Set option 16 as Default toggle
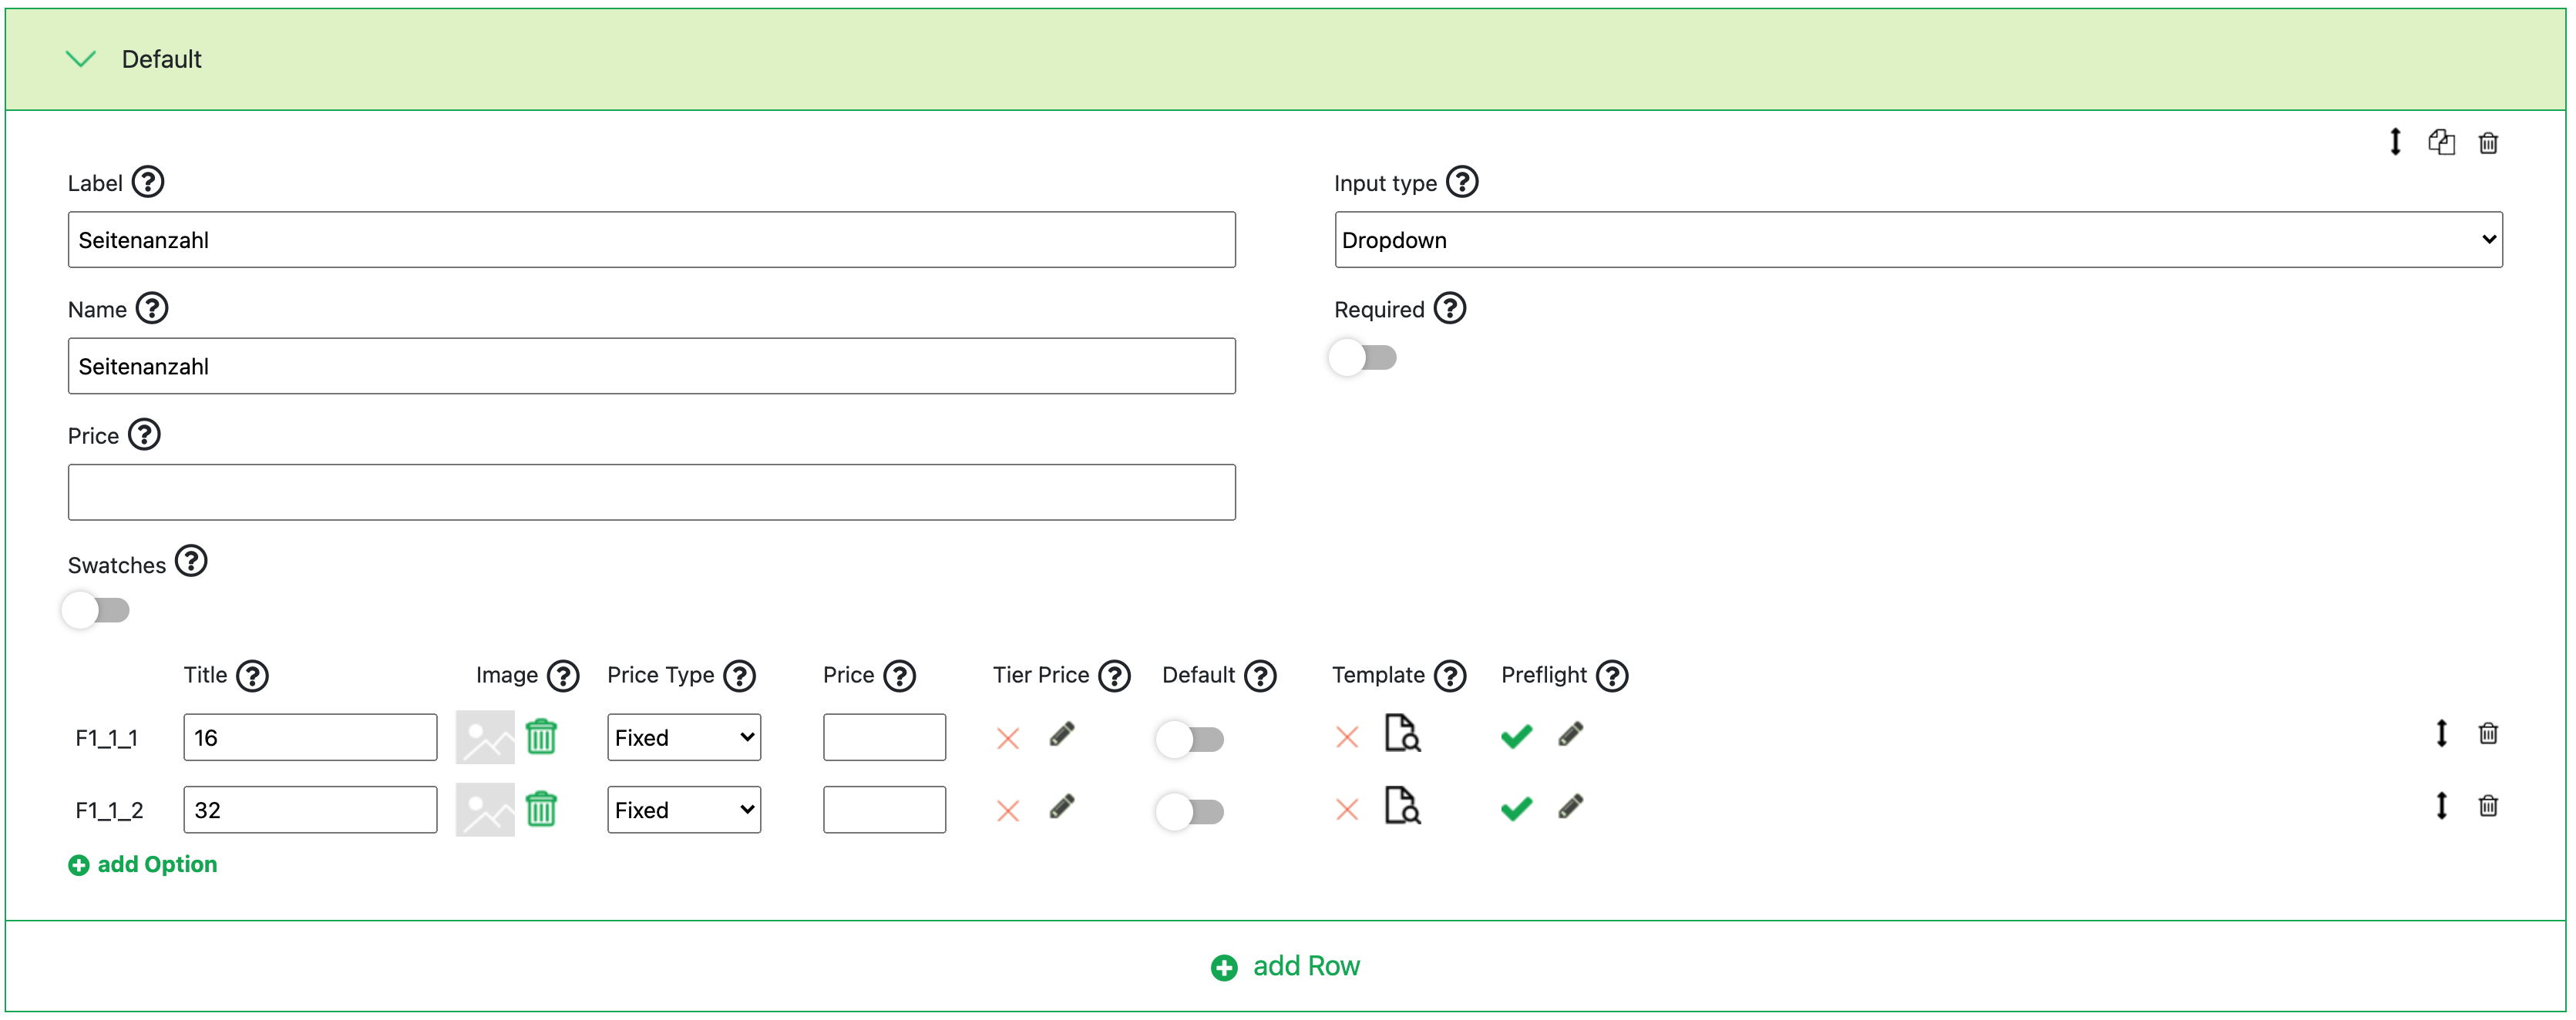The height and width of the screenshot is (1020, 2576). coord(1190,740)
